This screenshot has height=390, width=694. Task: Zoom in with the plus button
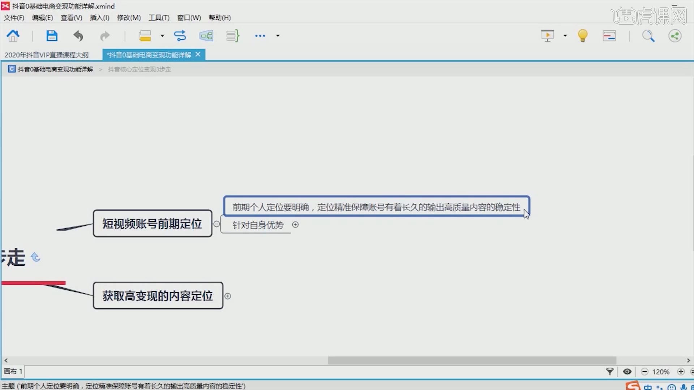[681, 372]
